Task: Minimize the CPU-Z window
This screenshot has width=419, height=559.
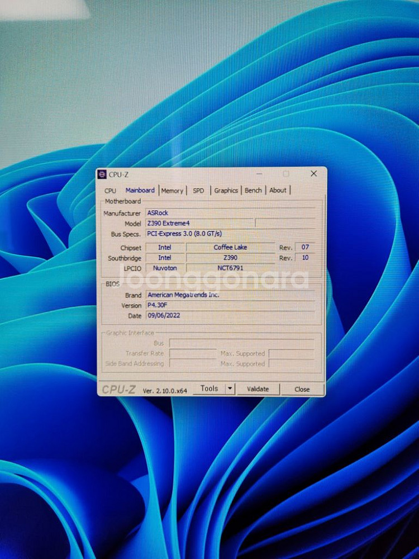Action: pos(259,174)
